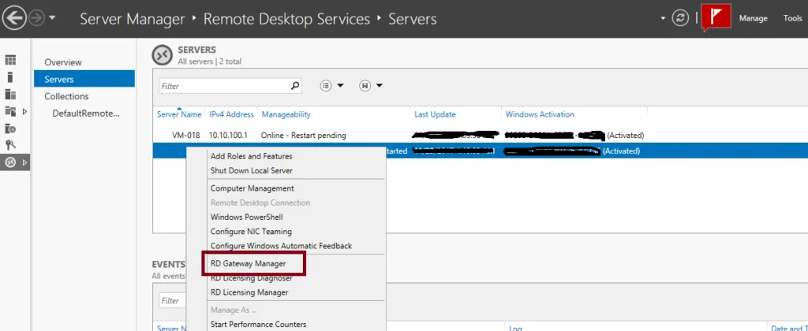The height and width of the screenshot is (331, 808).
Task: Choose Configure Windows Automatic Feedback
Action: 281,246
